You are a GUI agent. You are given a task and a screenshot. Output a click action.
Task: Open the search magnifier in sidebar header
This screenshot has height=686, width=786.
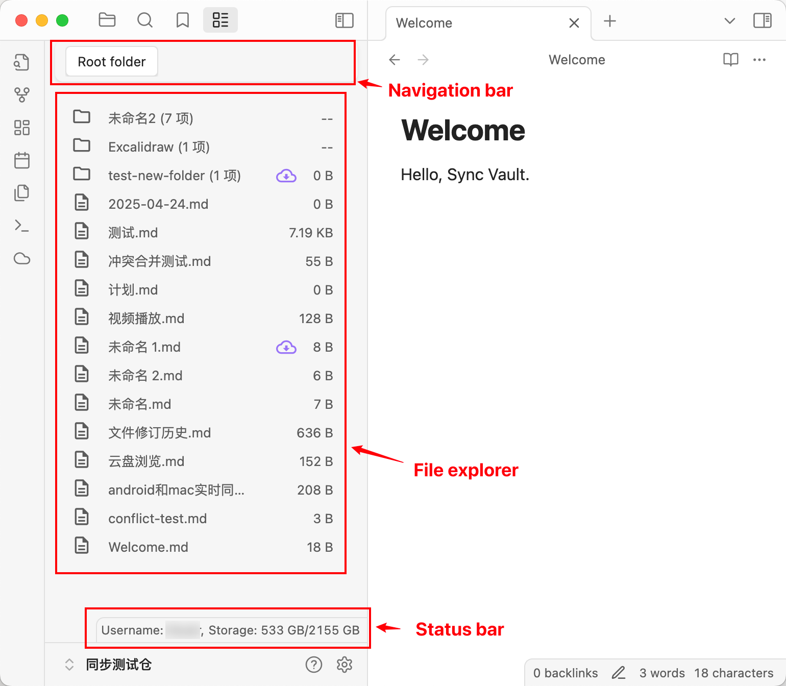[145, 20]
